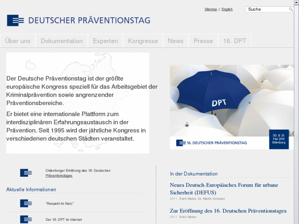Click the small logo in the umbrella banner footer
299x224 pixels.
coord(181,143)
